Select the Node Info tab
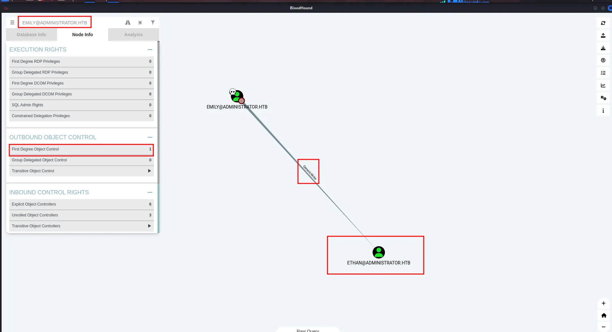 pyautogui.click(x=82, y=35)
